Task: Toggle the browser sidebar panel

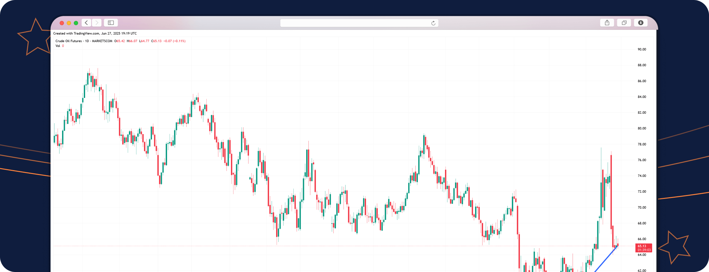Action: point(111,23)
